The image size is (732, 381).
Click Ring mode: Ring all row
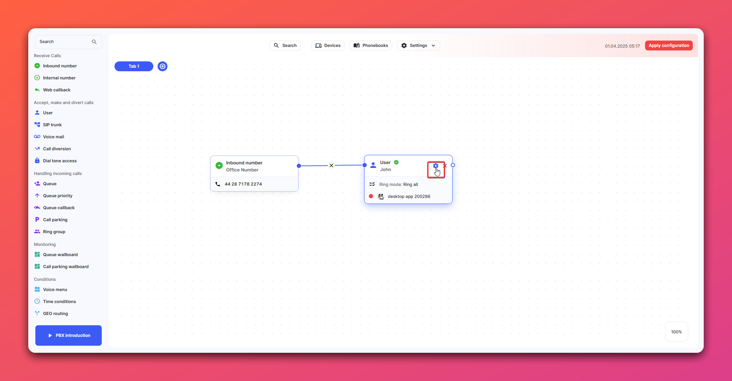[408, 185]
